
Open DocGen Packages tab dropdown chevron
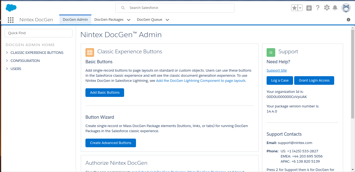129,20
